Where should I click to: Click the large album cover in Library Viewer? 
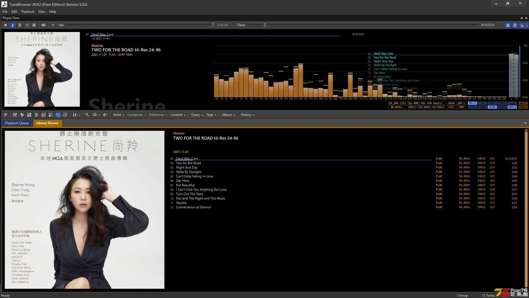[x=85, y=210]
